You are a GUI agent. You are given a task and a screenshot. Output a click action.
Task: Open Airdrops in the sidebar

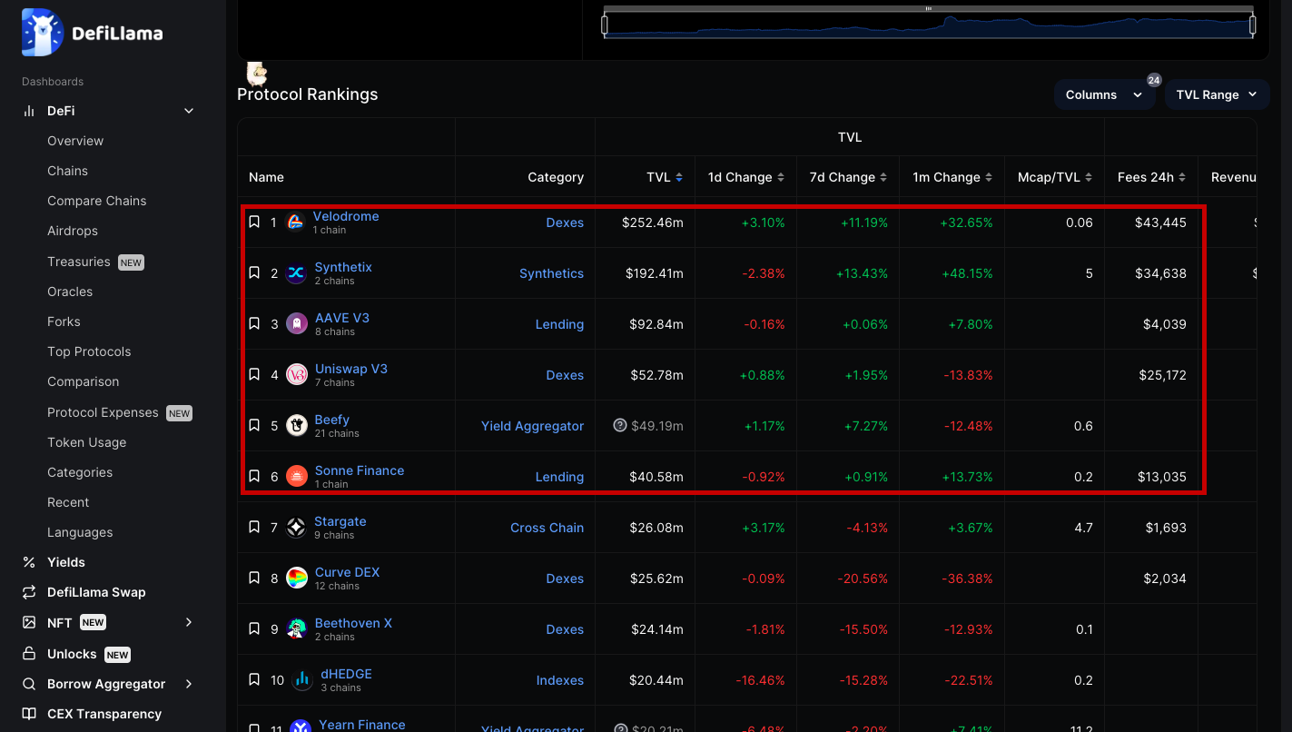[73, 231]
